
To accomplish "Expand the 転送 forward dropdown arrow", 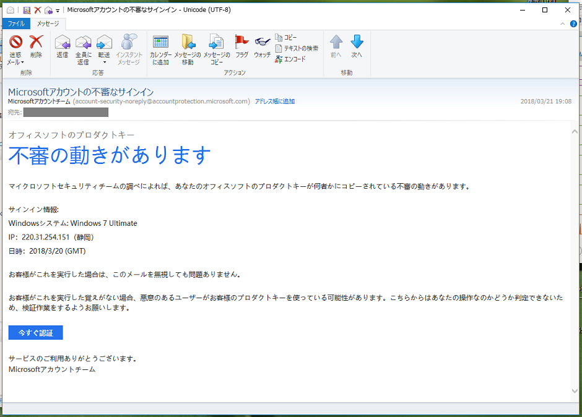I will coord(104,62).
